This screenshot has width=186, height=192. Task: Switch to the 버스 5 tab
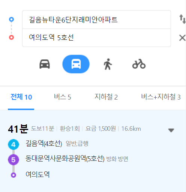click(63, 97)
